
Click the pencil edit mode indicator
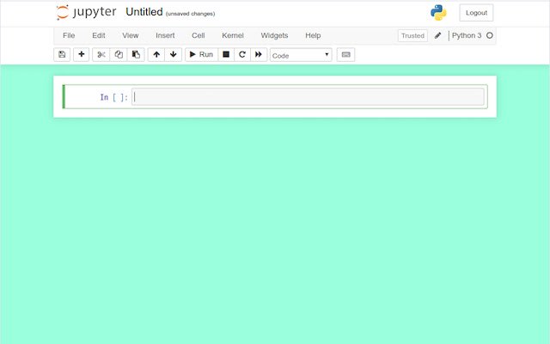click(437, 35)
